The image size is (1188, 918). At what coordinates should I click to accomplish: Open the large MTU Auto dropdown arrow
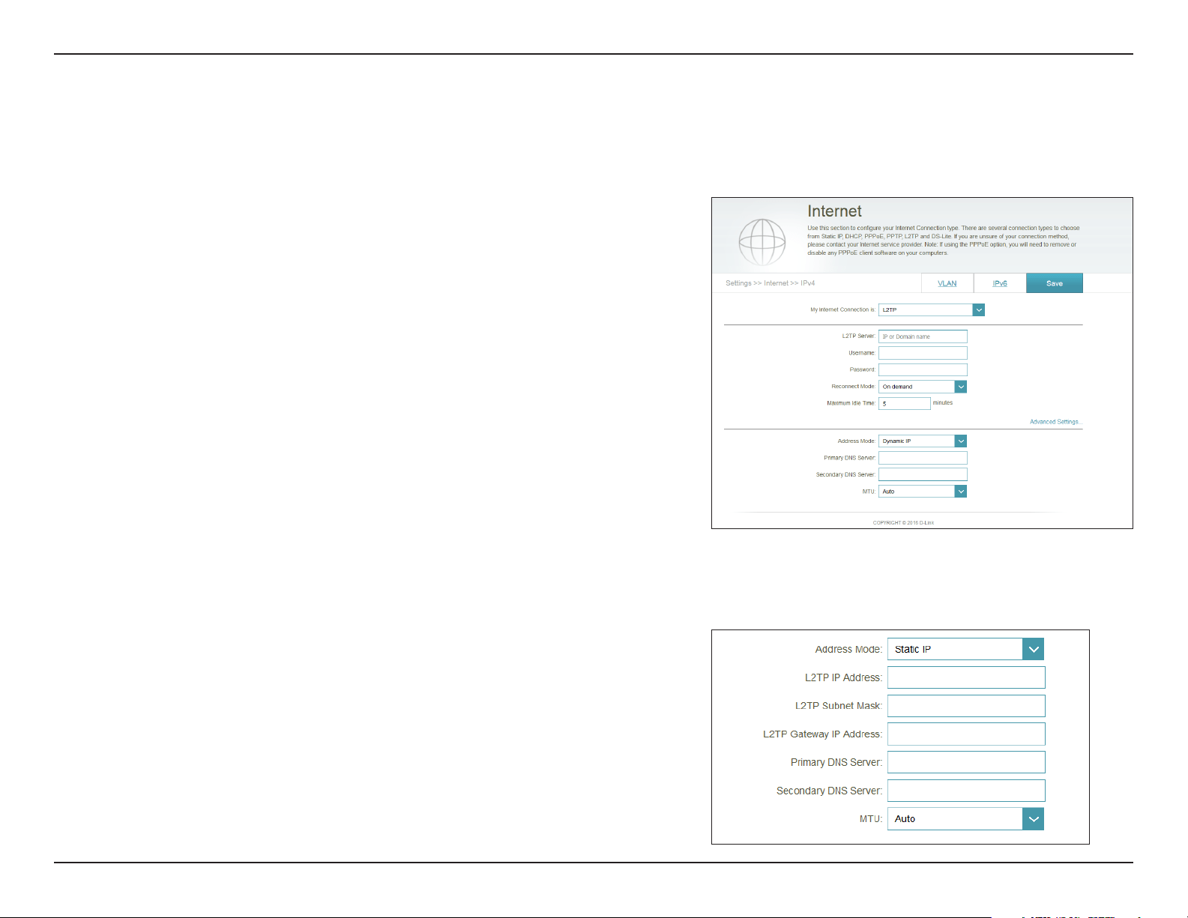(x=1033, y=818)
